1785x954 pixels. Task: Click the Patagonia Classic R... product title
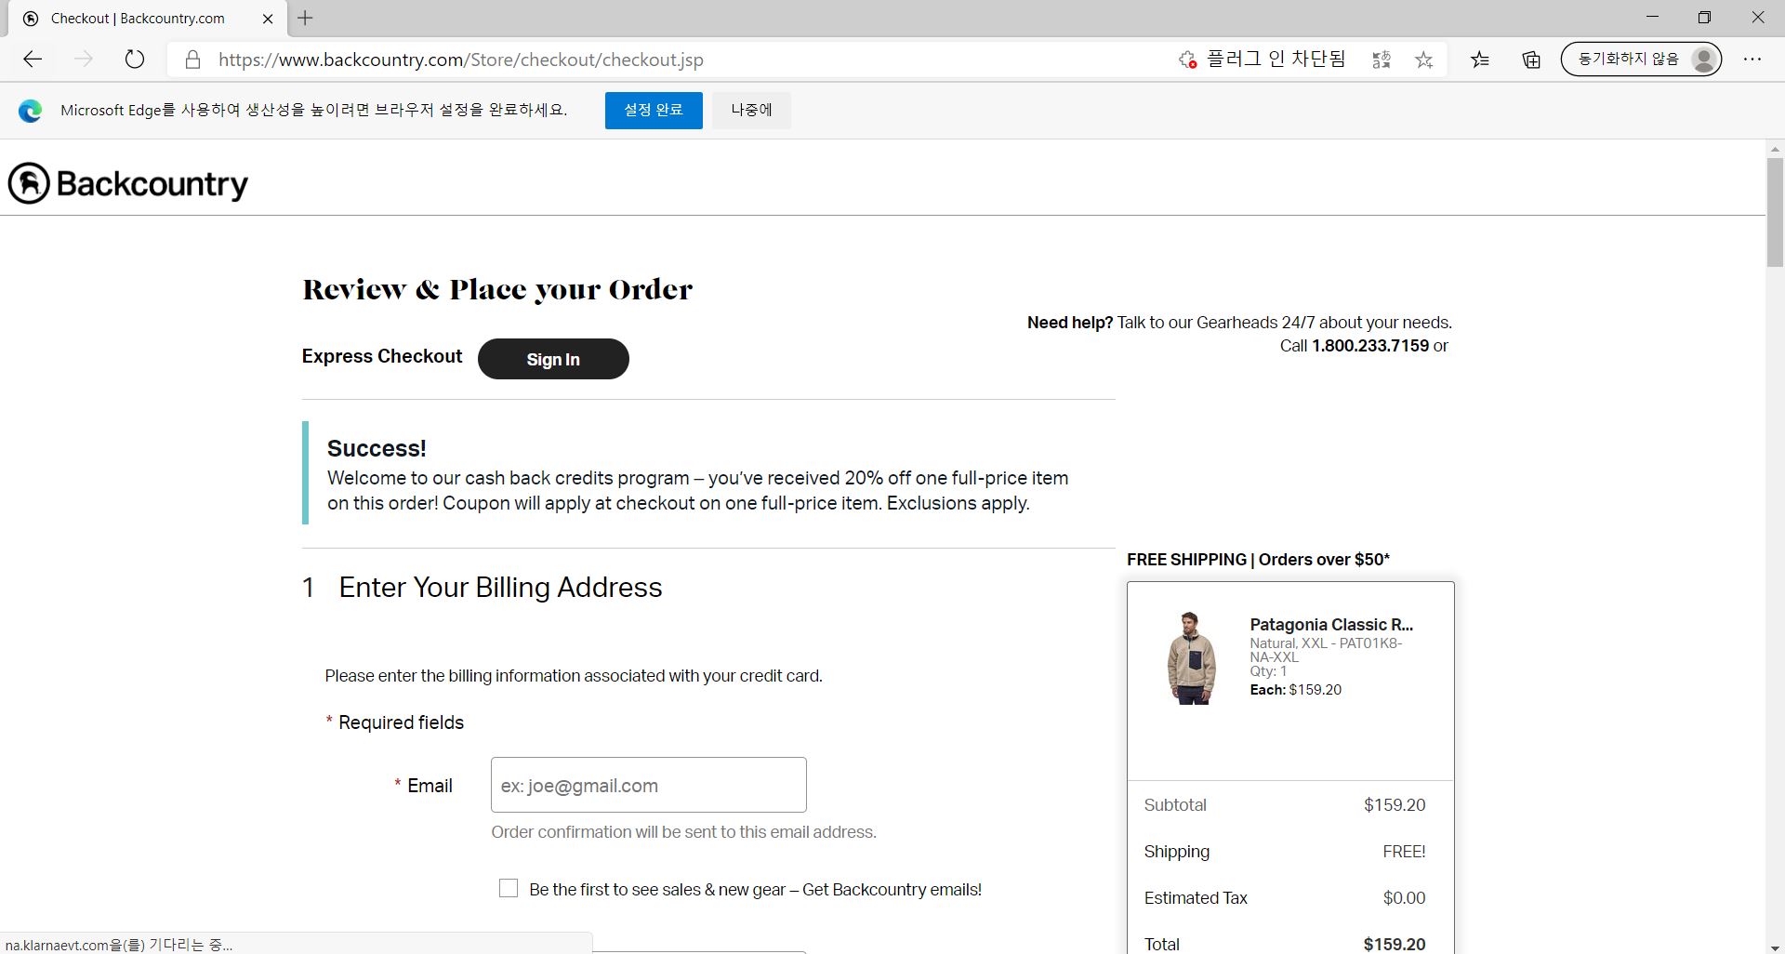[x=1331, y=624]
